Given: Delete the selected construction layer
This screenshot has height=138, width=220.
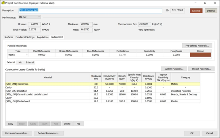Looking at the screenshot, I should (x=67, y=124).
